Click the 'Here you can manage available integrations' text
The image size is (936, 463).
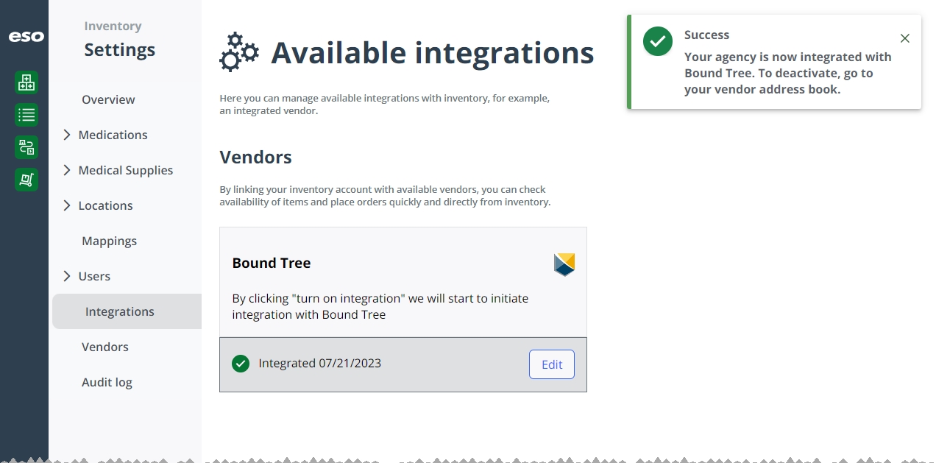385,105
